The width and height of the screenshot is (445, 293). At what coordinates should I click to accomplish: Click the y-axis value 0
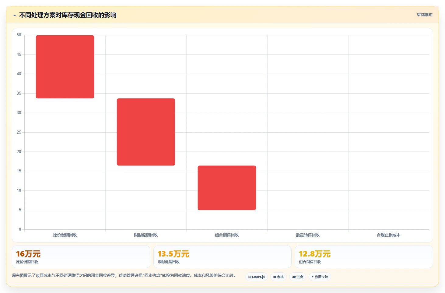(20, 229)
